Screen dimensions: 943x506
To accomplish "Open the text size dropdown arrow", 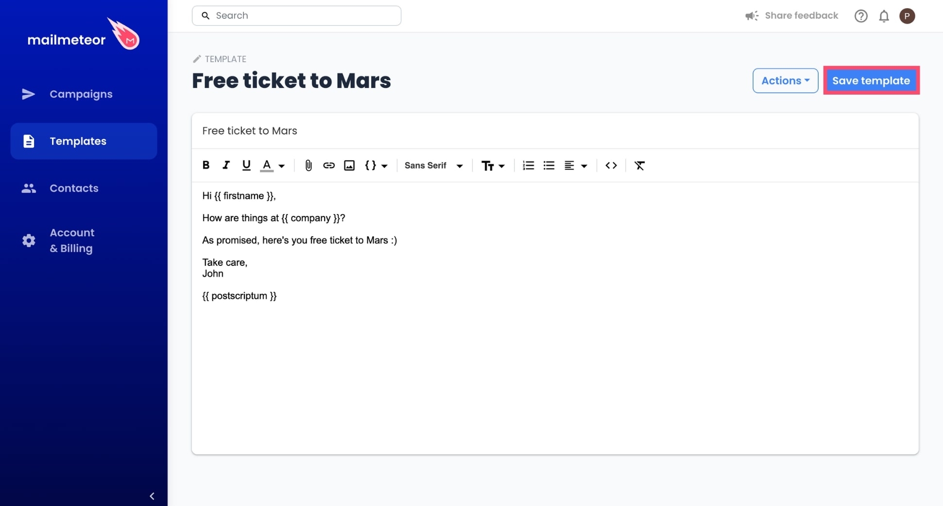I will tap(502, 166).
